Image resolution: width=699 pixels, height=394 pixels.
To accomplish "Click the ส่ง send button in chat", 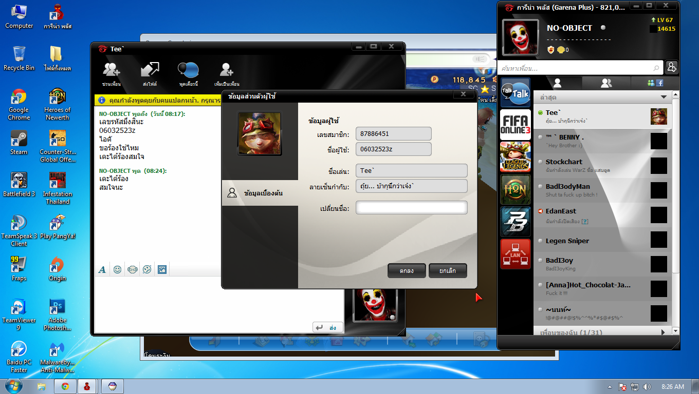I will coord(327,327).
